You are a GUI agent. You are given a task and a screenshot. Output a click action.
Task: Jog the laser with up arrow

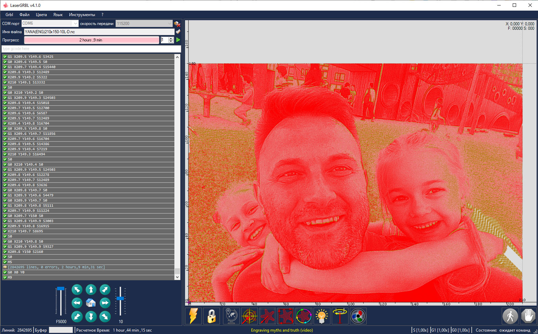tap(91, 290)
